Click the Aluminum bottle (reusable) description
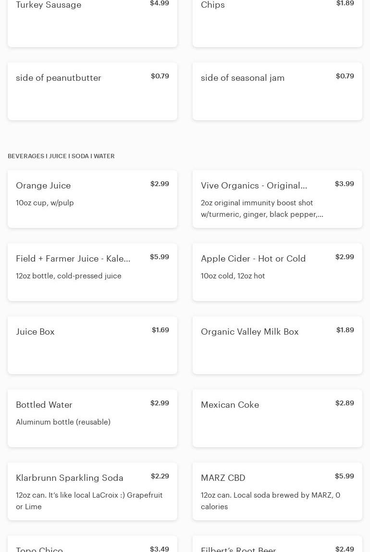Screen dimensions: 370x552 (x=63, y=422)
